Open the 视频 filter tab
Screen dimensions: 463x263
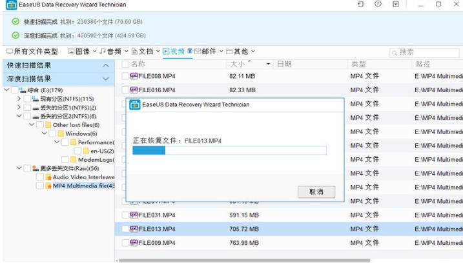point(177,52)
